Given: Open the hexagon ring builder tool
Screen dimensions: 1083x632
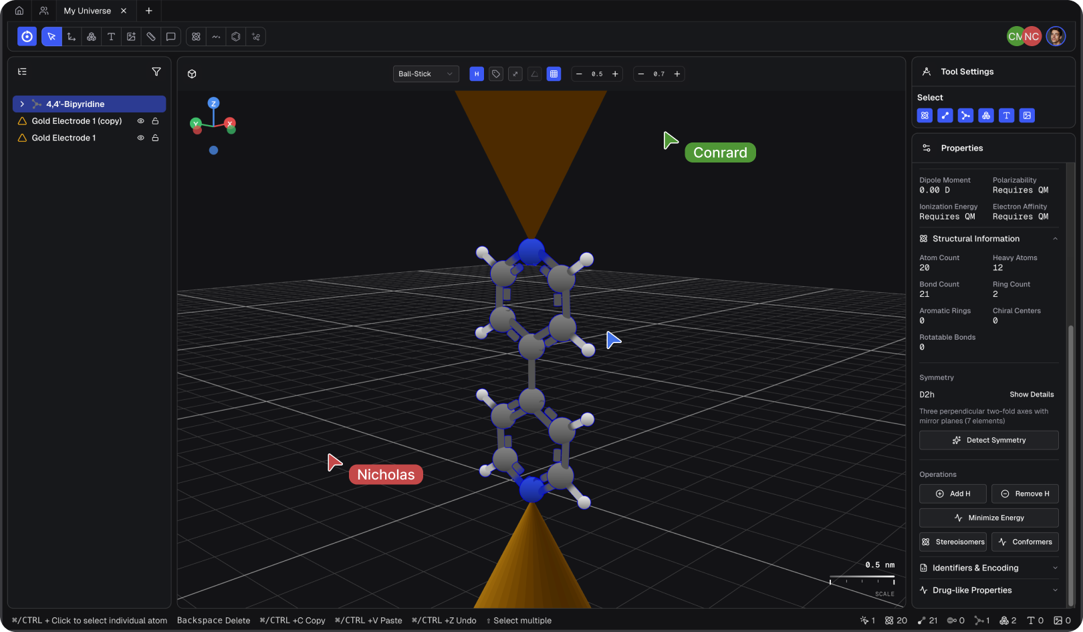Looking at the screenshot, I should (x=235, y=37).
